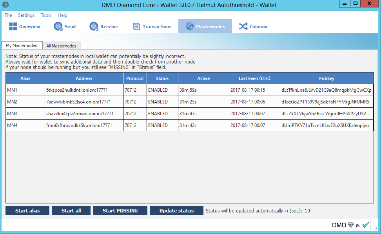
Task: Click the wallet app icon in title bar
Action: [x=5, y=5]
